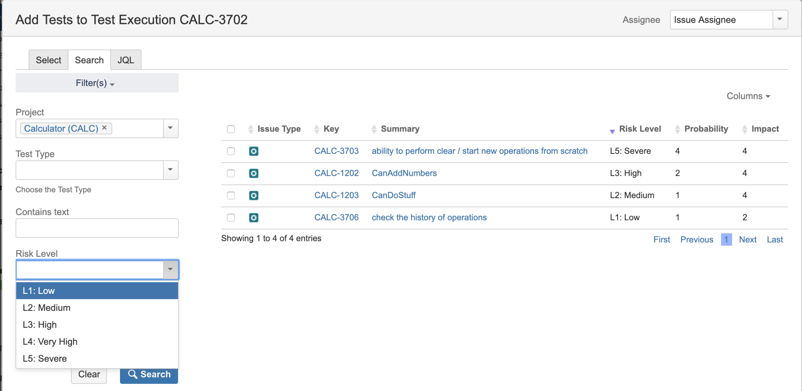The height and width of the screenshot is (391, 802).
Task: Toggle Risk Level sort arrow
Action: 612,131
